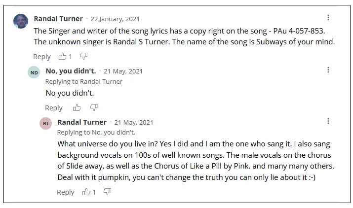Open options menu for 'No, you didn't.' comment

click(x=328, y=69)
